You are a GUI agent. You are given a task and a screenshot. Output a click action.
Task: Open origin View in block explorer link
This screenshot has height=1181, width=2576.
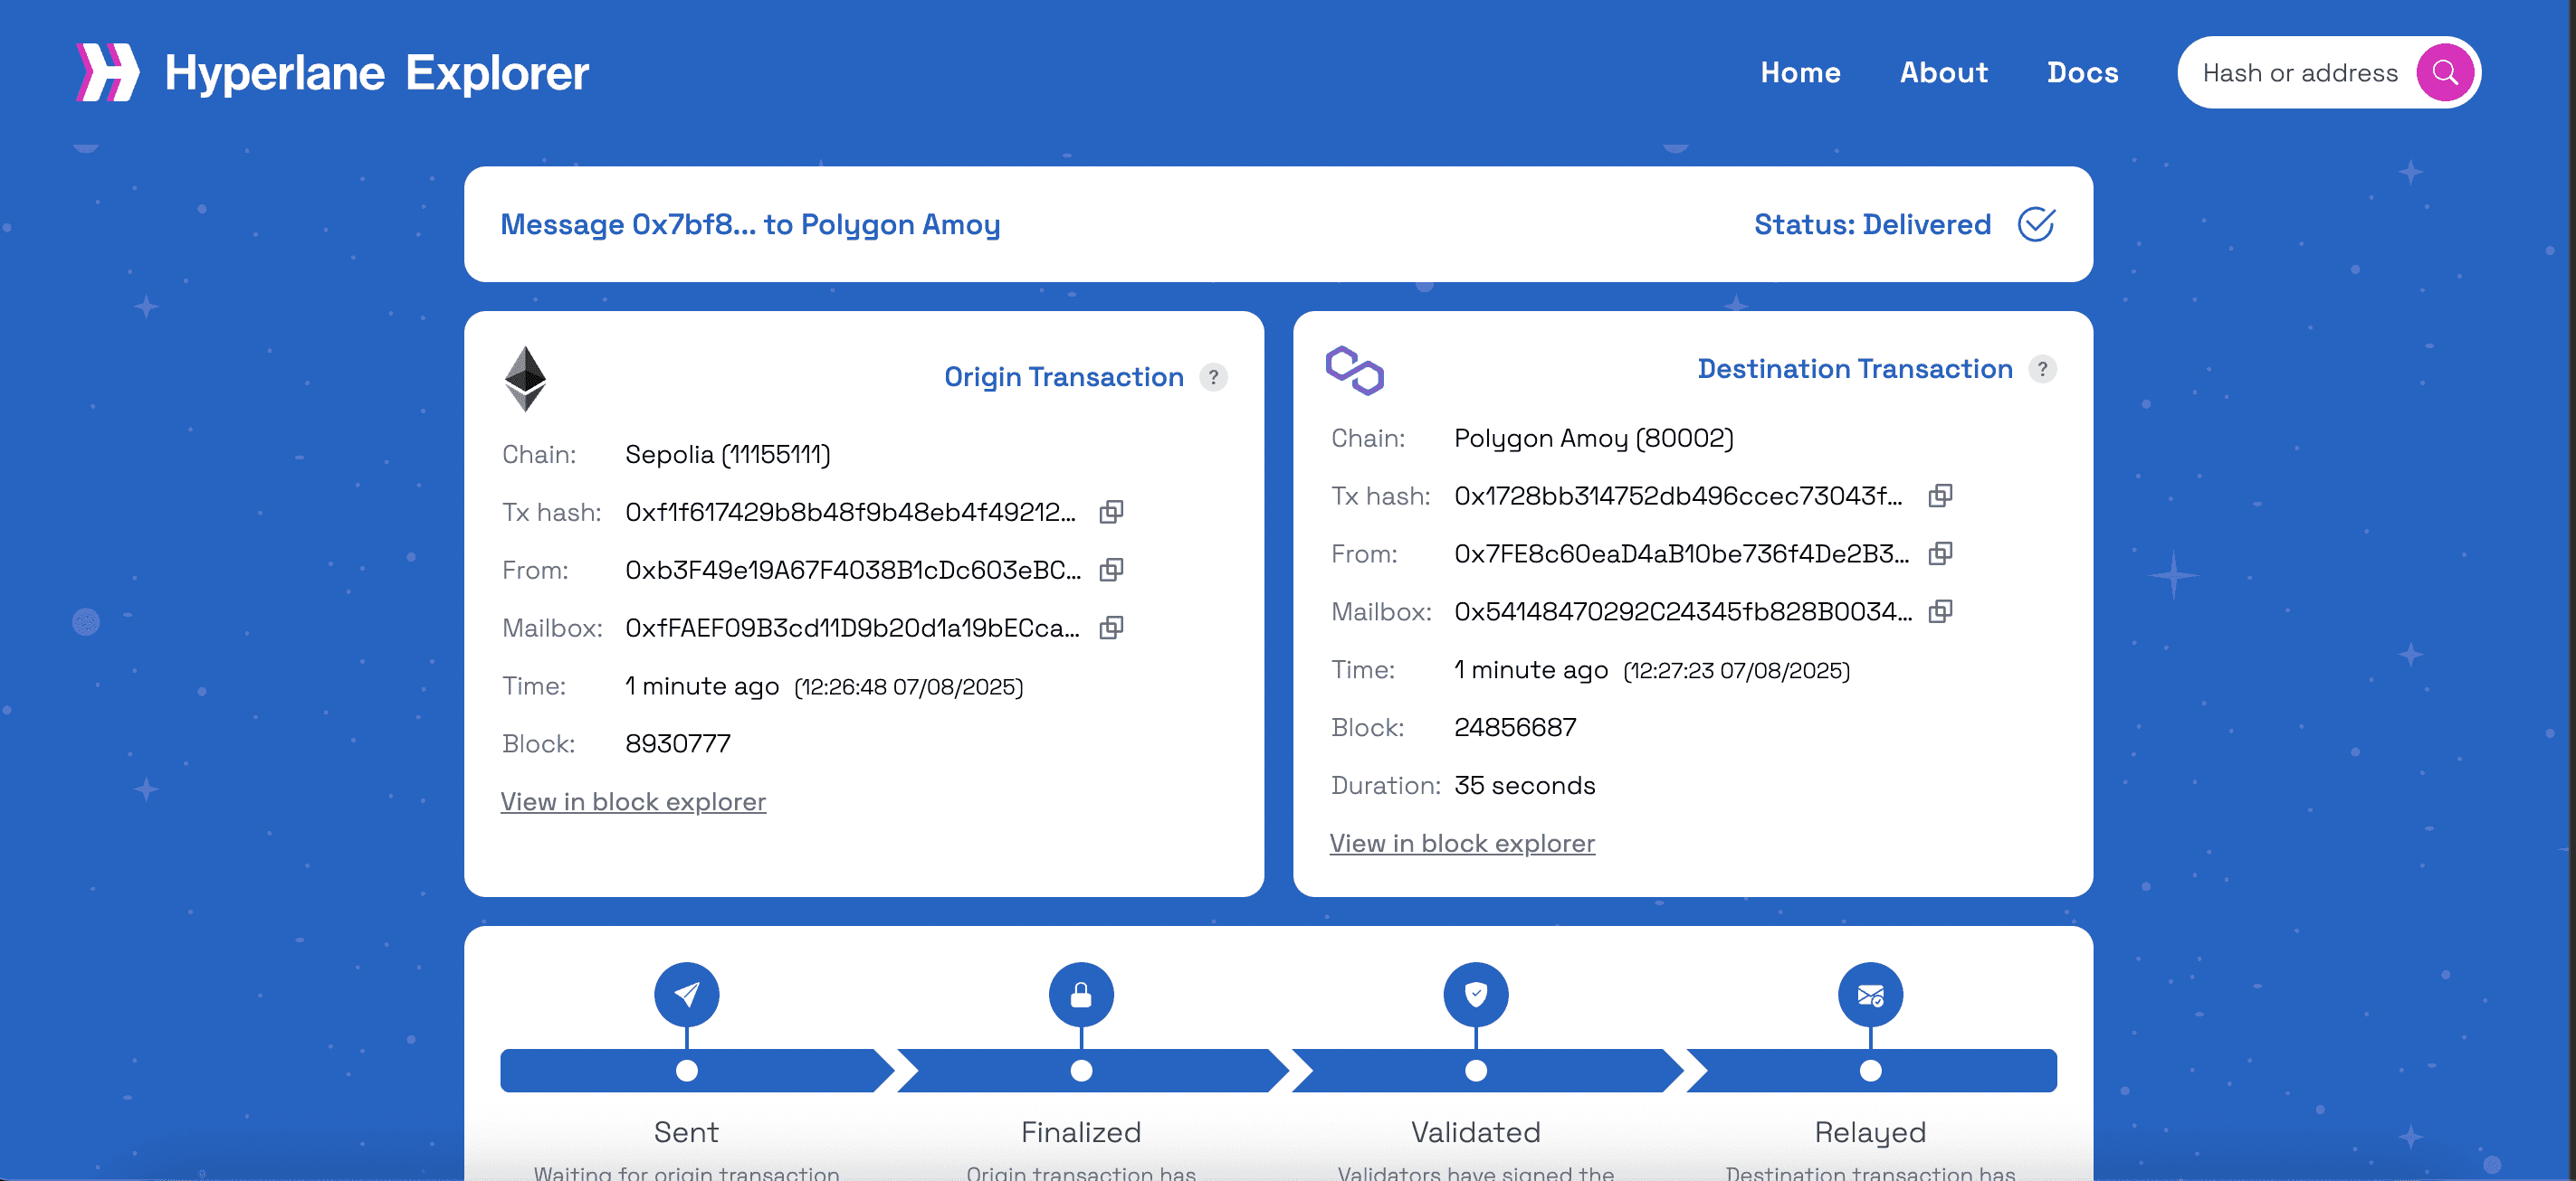point(633,802)
